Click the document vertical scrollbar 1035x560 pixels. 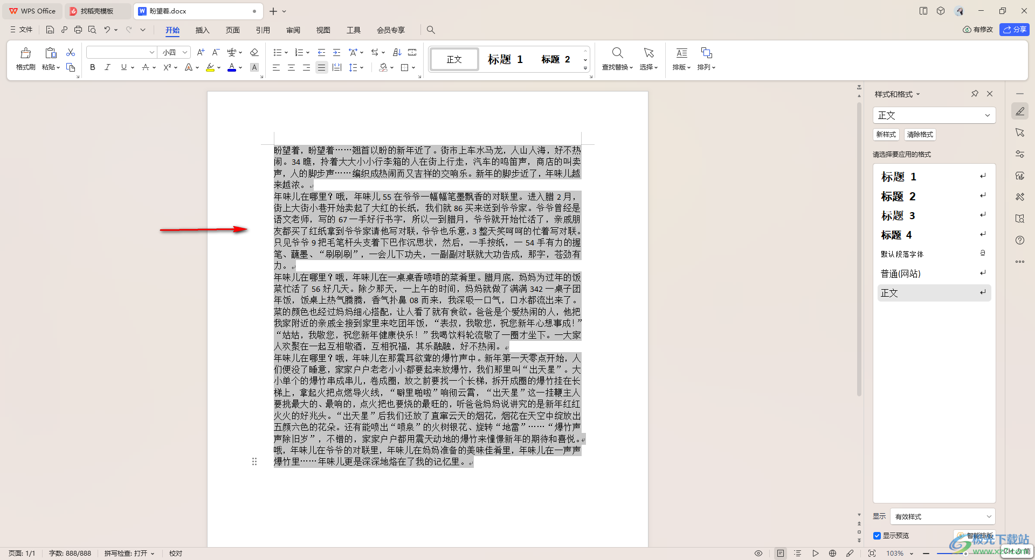tap(859, 249)
